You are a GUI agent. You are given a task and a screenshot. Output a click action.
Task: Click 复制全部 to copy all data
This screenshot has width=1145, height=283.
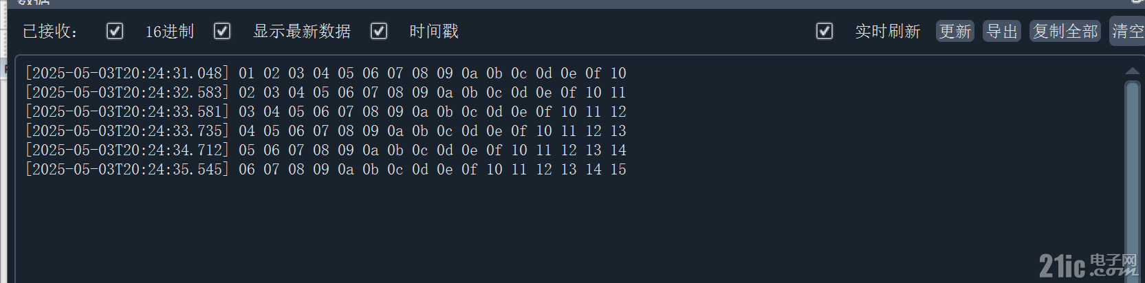[x=1065, y=32]
